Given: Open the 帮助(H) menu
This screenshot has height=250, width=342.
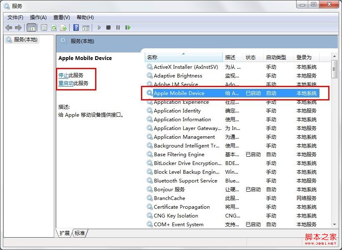Looking at the screenshot, I should [x=85, y=17].
